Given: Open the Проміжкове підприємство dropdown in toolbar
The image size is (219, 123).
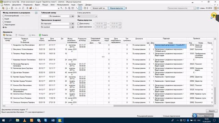Looking at the screenshot, I should tap(195, 8).
